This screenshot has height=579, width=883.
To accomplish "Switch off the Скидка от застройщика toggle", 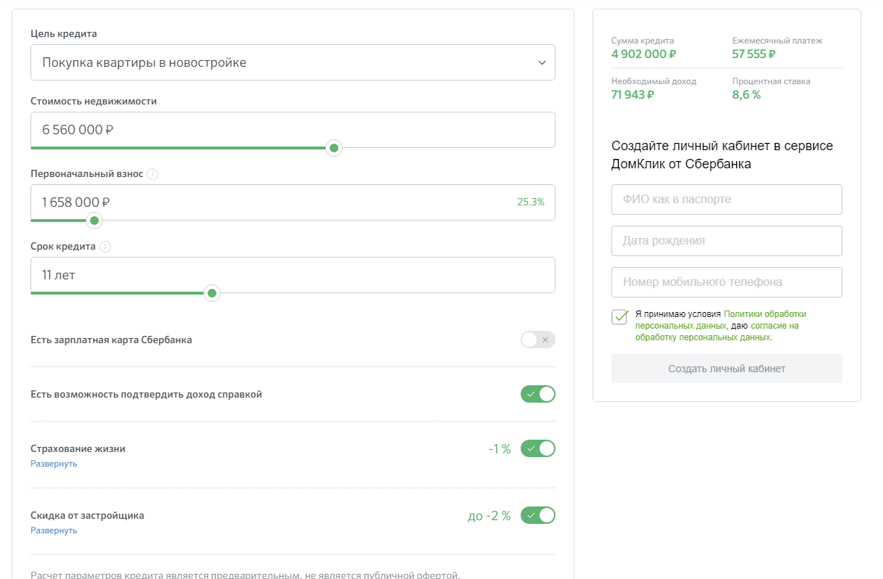I will click(x=537, y=515).
